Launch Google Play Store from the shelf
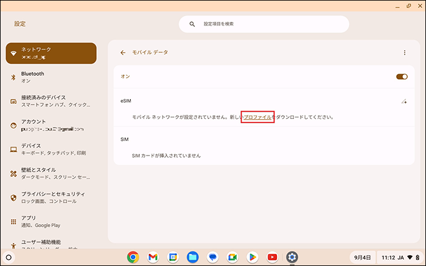 252,257
